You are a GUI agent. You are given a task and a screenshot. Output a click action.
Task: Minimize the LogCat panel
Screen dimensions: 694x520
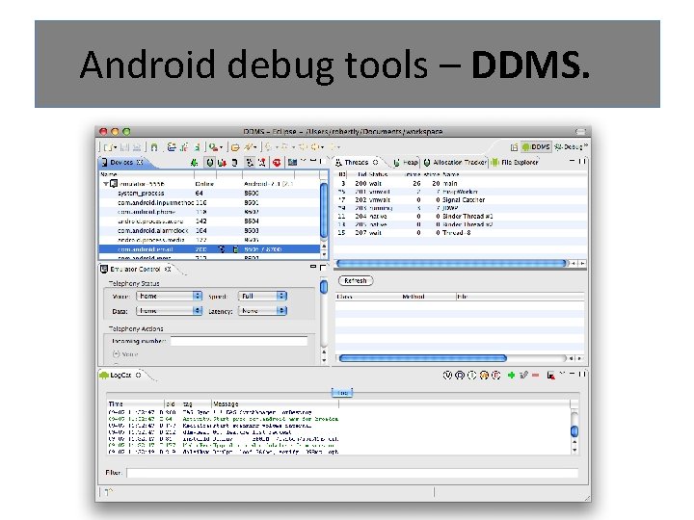tap(572, 374)
